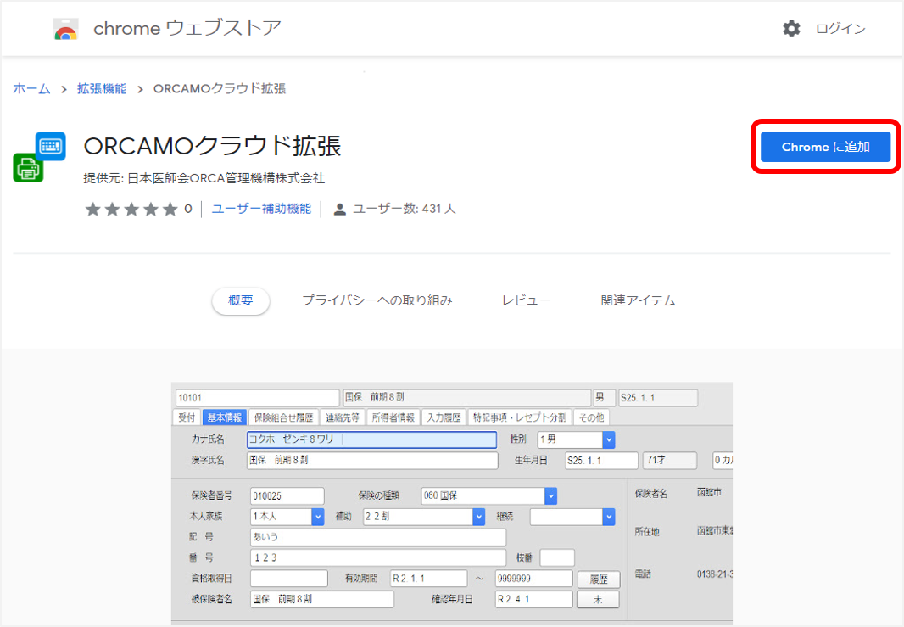Click the Chrome に追加 button

826,147
